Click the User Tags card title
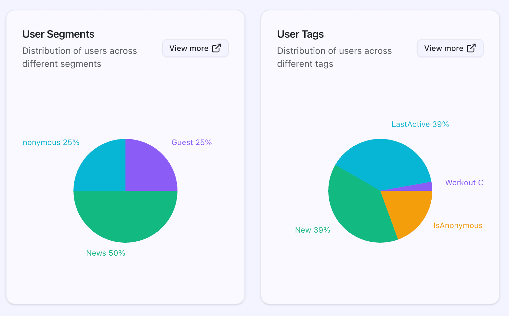The image size is (509, 316). click(x=300, y=34)
